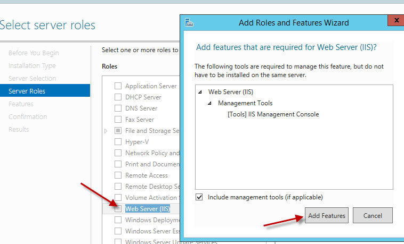Click the Add Features button
The width and height of the screenshot is (404, 244).
click(x=326, y=215)
